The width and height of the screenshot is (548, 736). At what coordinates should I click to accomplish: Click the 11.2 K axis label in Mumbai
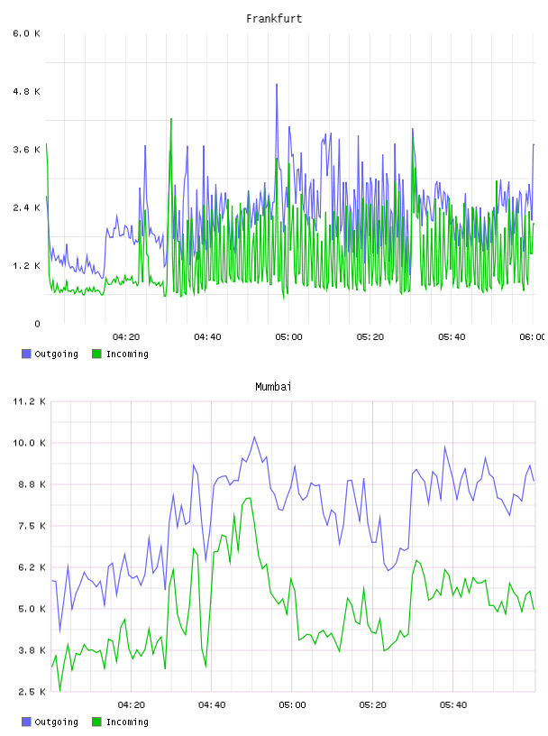tap(30, 401)
